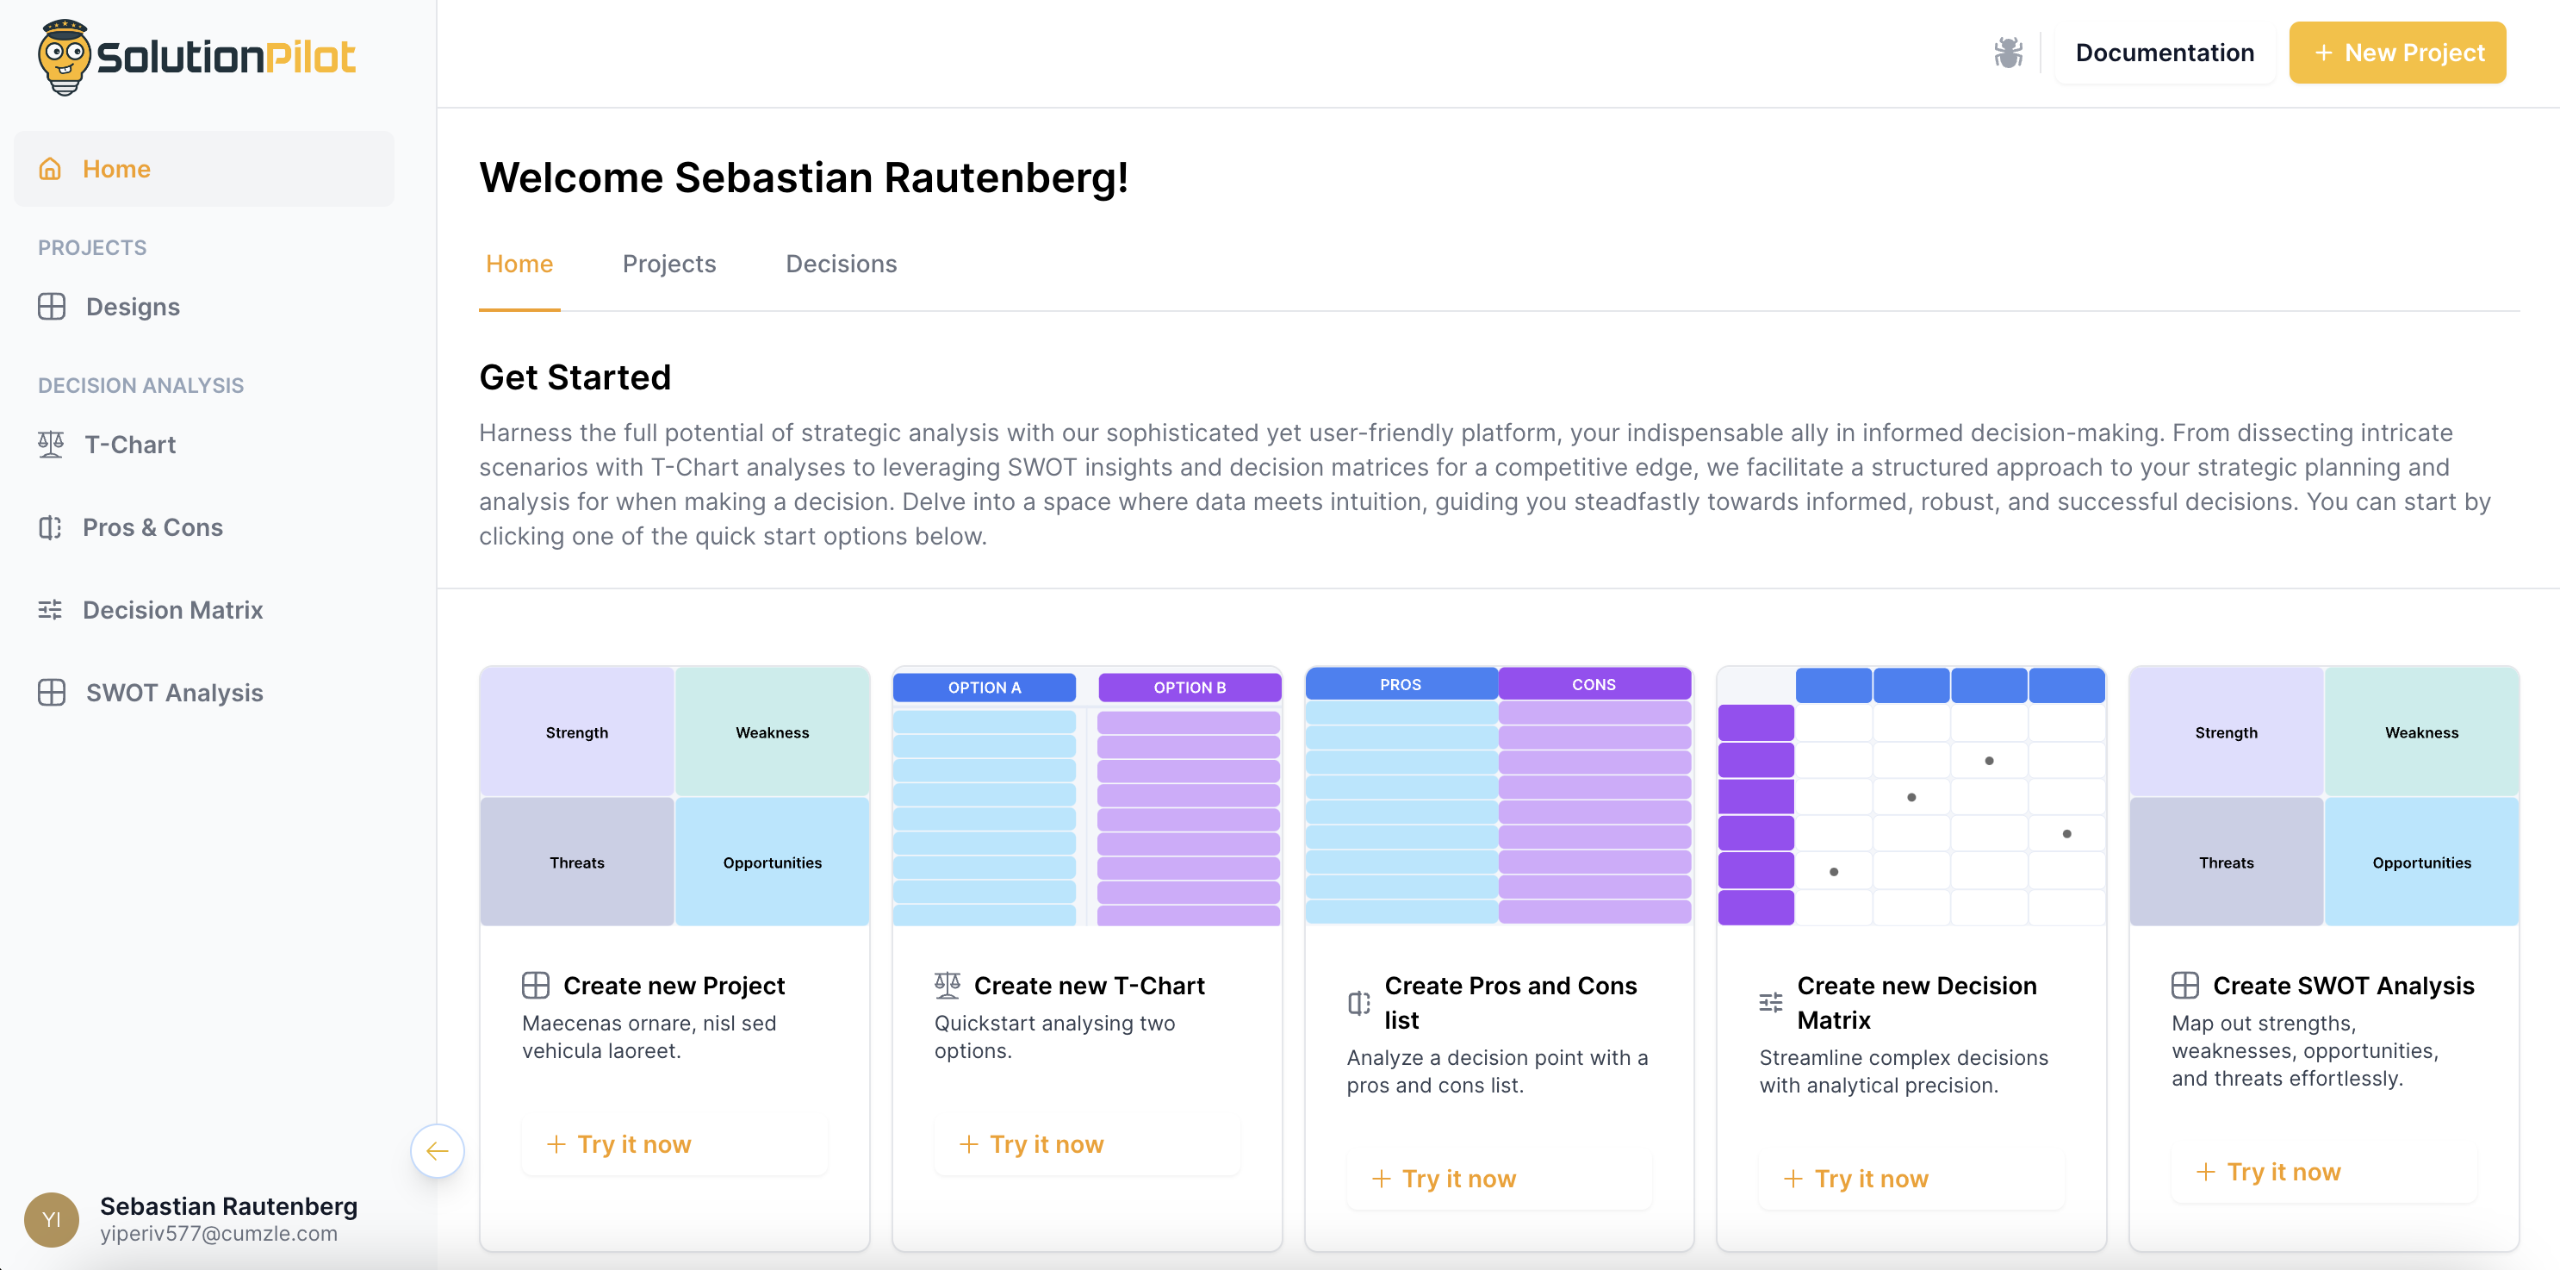Click Try it now under SWOT Analysis

pyautogui.click(x=2269, y=1172)
